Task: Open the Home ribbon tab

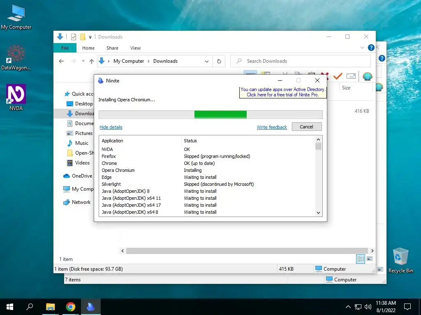Action: [88, 48]
